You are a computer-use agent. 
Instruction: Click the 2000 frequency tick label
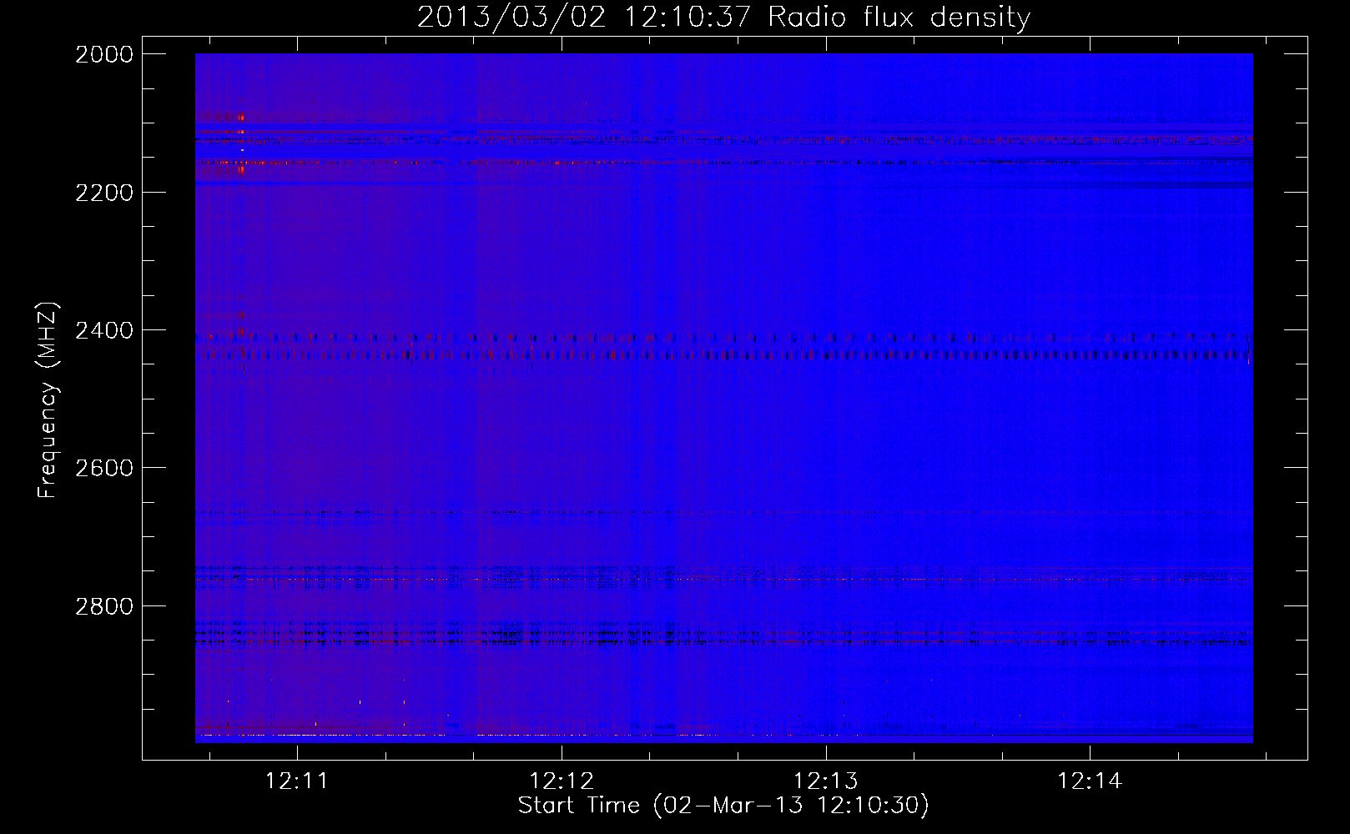pos(104,54)
